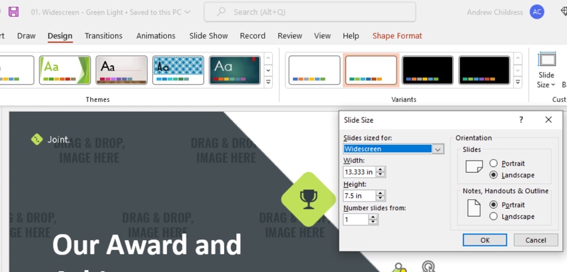
Task: Click Cancel in Slide Size dialog
Action: coord(536,240)
